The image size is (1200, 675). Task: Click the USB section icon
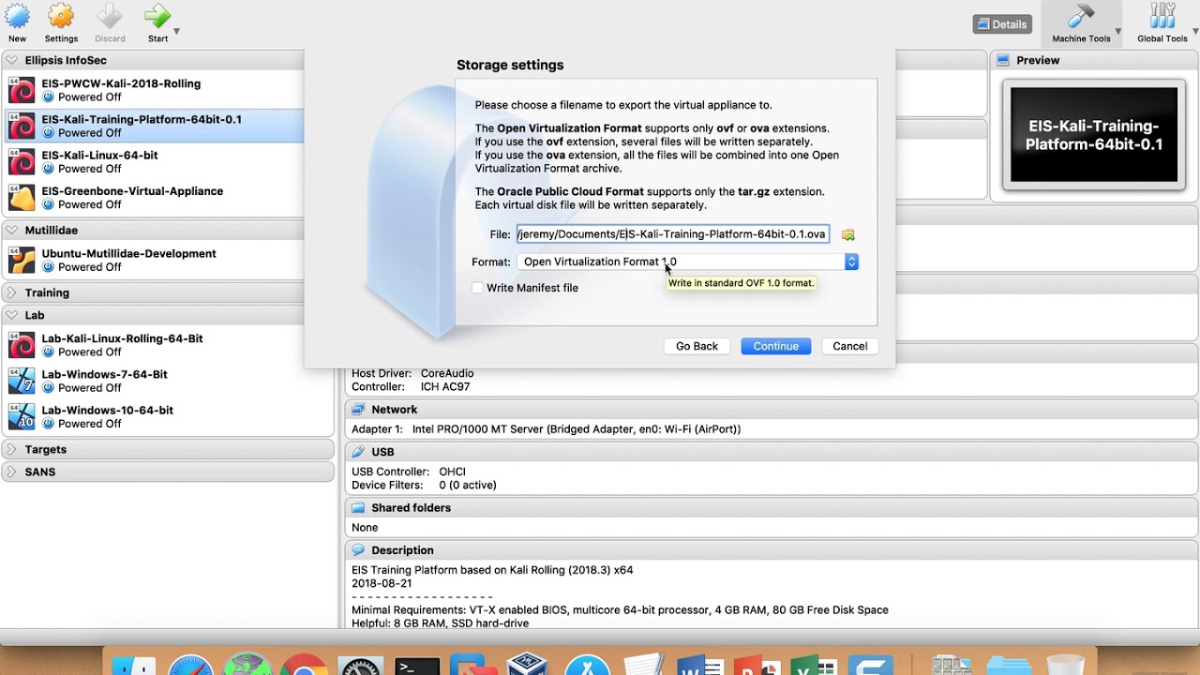point(357,452)
